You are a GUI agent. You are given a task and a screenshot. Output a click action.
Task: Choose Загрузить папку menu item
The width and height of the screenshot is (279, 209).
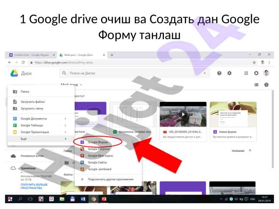(41, 108)
